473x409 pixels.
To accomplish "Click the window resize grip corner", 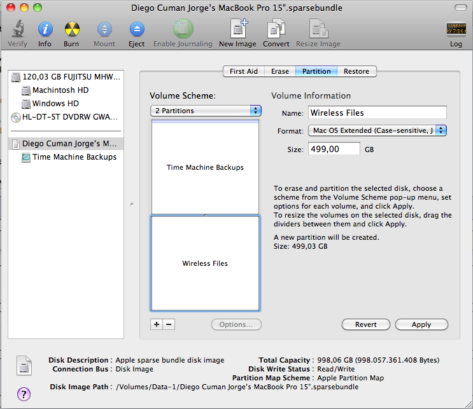I will point(469,405).
